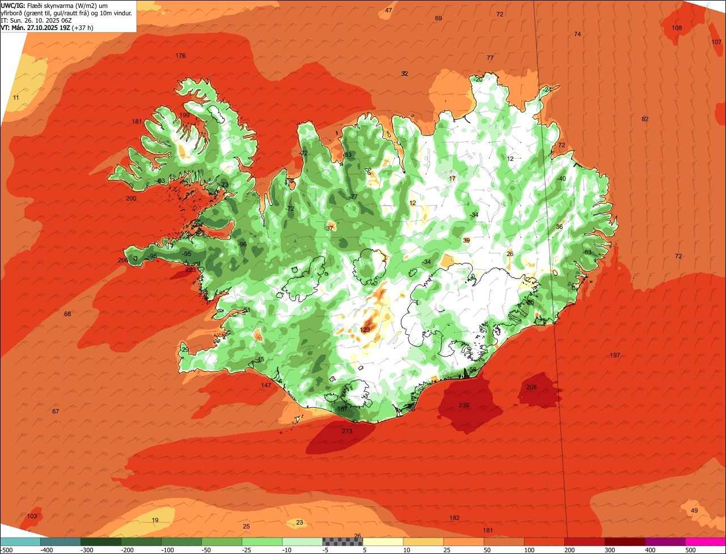Click the value 69 near the top edge
This screenshot has height=554, width=726.
pyautogui.click(x=438, y=18)
